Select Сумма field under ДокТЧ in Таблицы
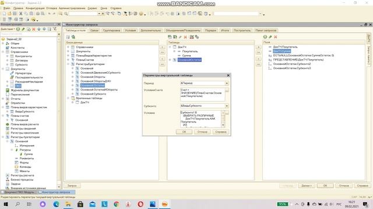The width and height of the screenshot is (373, 209). click(x=186, y=56)
